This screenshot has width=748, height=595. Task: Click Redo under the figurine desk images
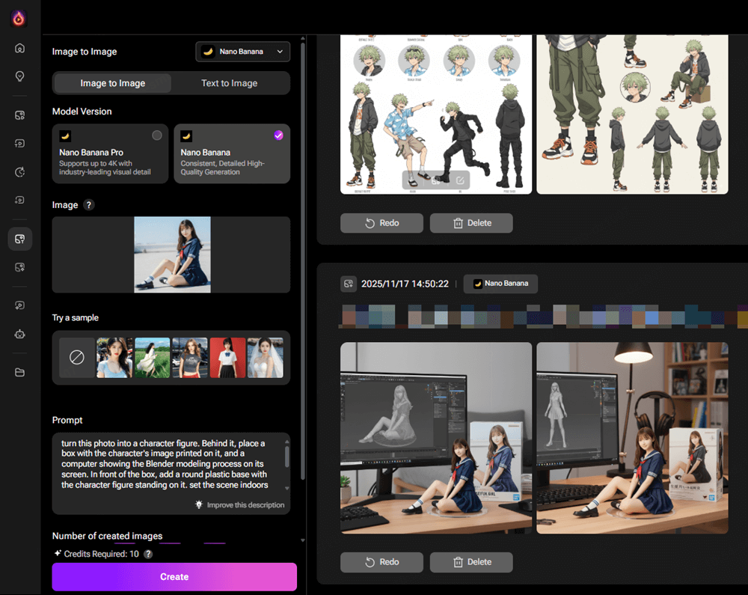point(381,562)
